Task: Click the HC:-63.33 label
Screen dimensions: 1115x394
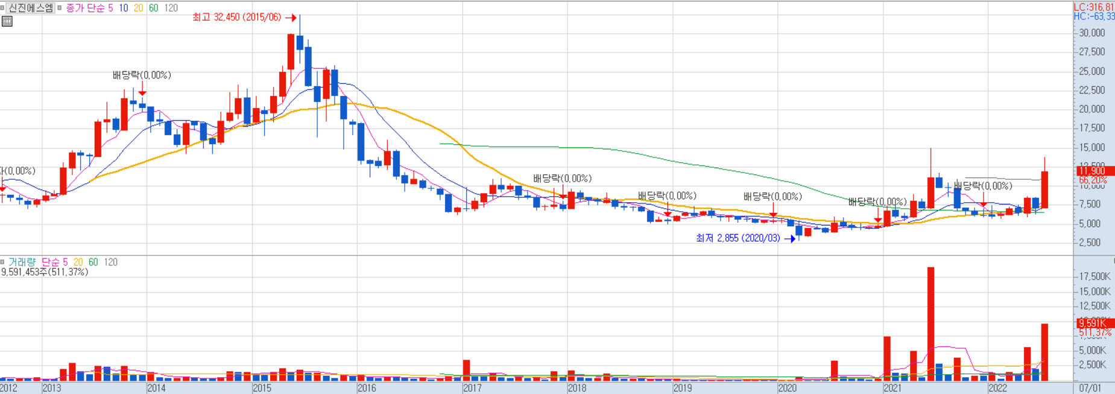Action: [x=1094, y=17]
